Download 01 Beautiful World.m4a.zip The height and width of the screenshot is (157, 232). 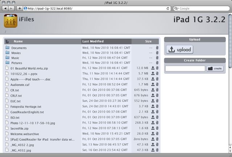pyautogui.click(x=153, y=68)
